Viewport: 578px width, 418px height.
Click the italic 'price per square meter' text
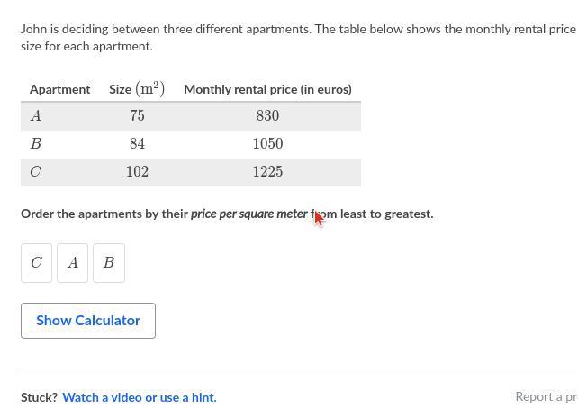[x=248, y=214]
